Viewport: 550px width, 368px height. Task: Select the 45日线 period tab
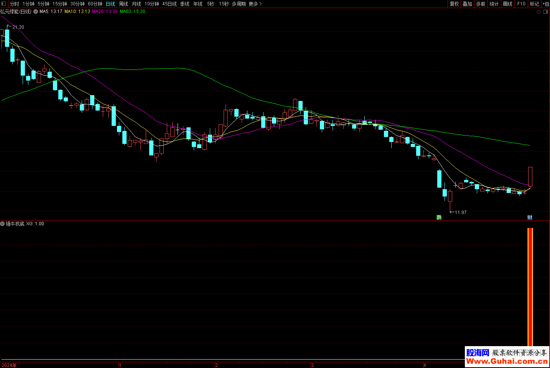tap(170, 4)
